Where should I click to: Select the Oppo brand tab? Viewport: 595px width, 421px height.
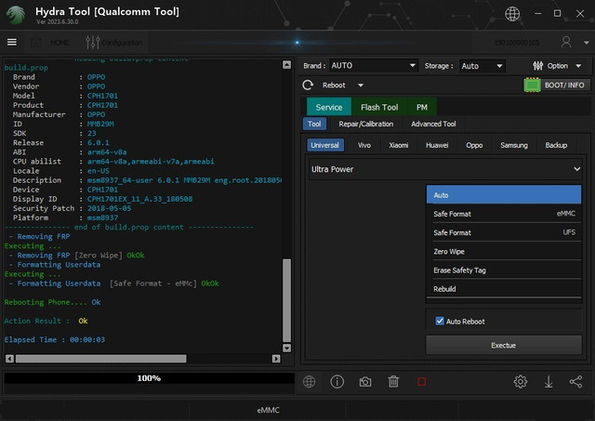click(x=474, y=145)
